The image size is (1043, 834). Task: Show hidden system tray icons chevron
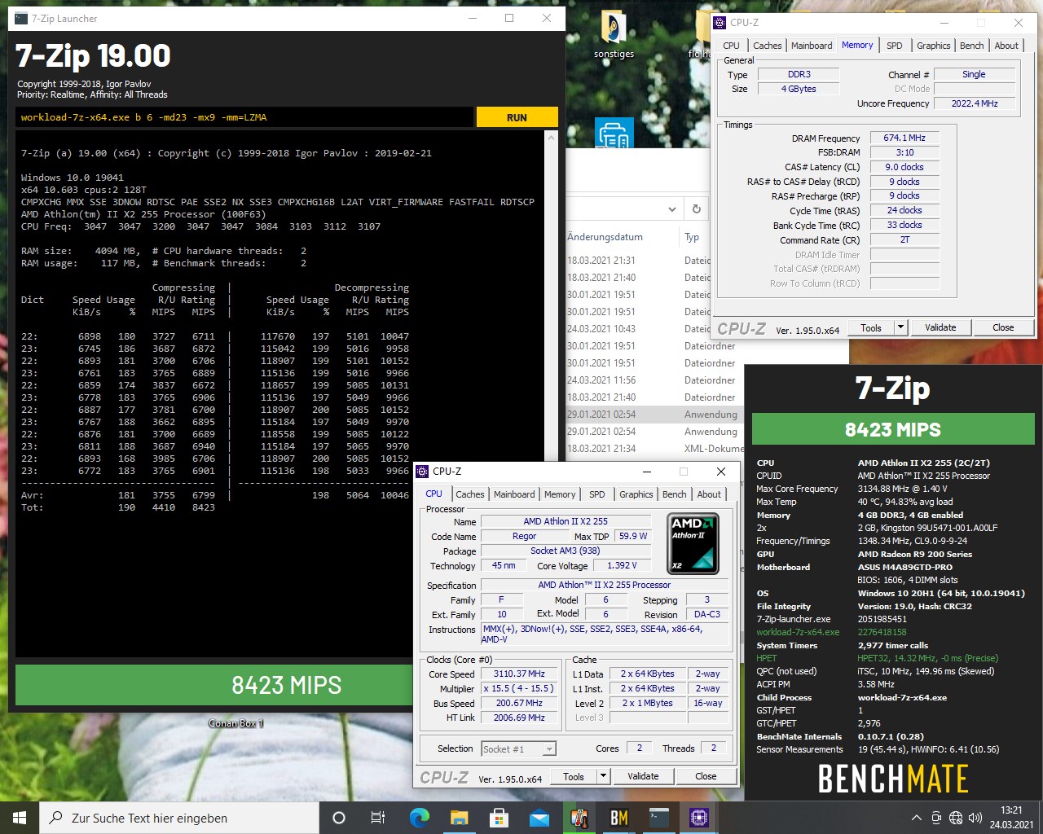[x=916, y=818]
